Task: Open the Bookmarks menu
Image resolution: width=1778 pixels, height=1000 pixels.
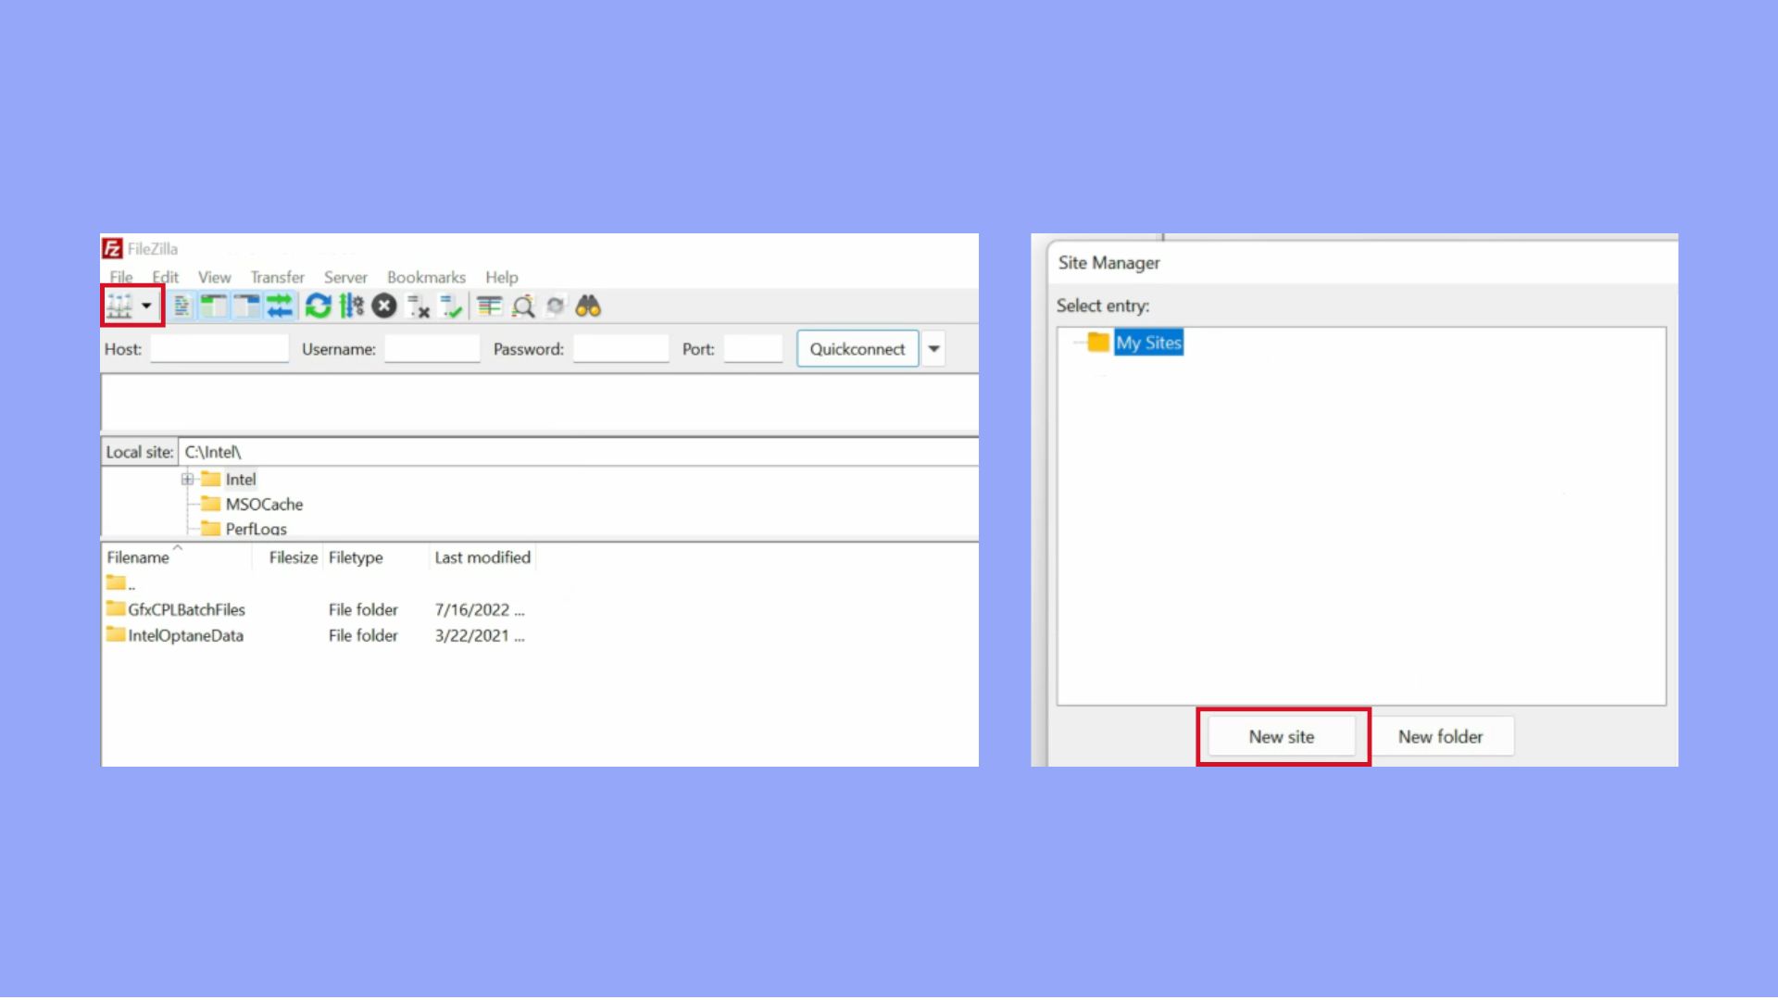Action: point(425,277)
